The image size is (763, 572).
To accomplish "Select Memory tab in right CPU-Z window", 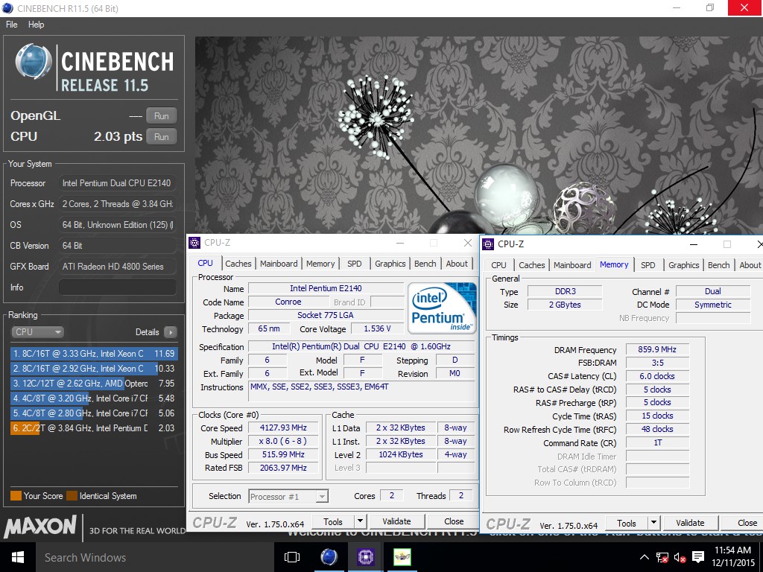I will [x=614, y=264].
